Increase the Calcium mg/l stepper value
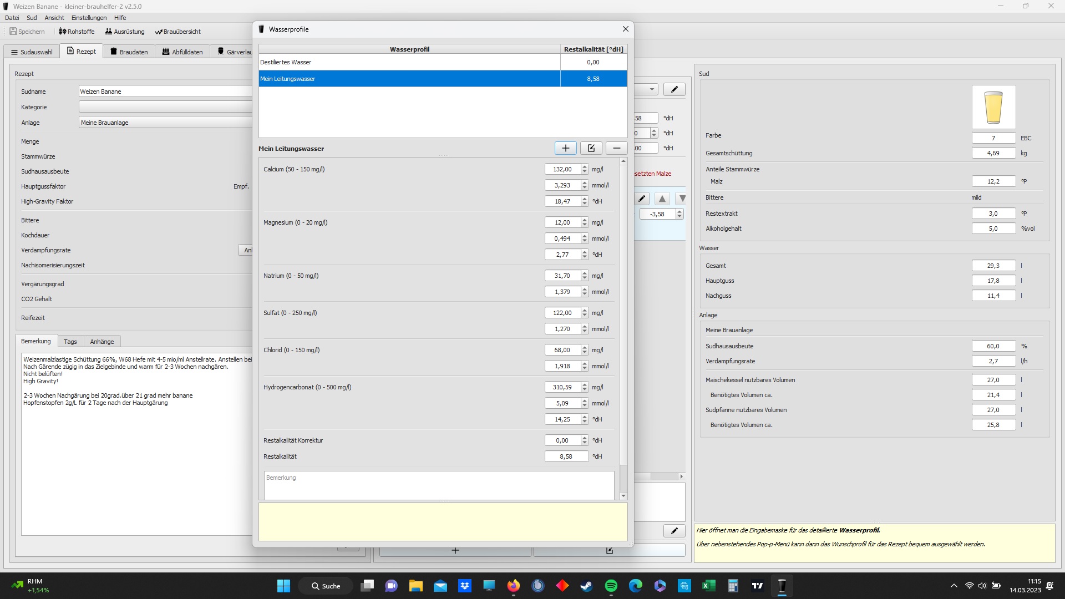The image size is (1065, 599). 585,167
